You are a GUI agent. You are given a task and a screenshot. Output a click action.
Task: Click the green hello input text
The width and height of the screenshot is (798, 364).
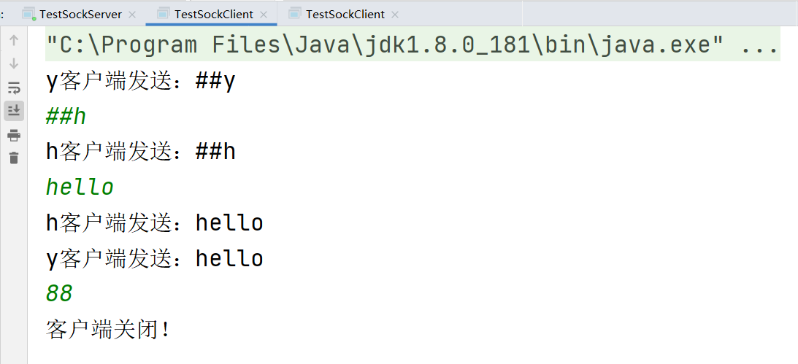[x=80, y=187]
